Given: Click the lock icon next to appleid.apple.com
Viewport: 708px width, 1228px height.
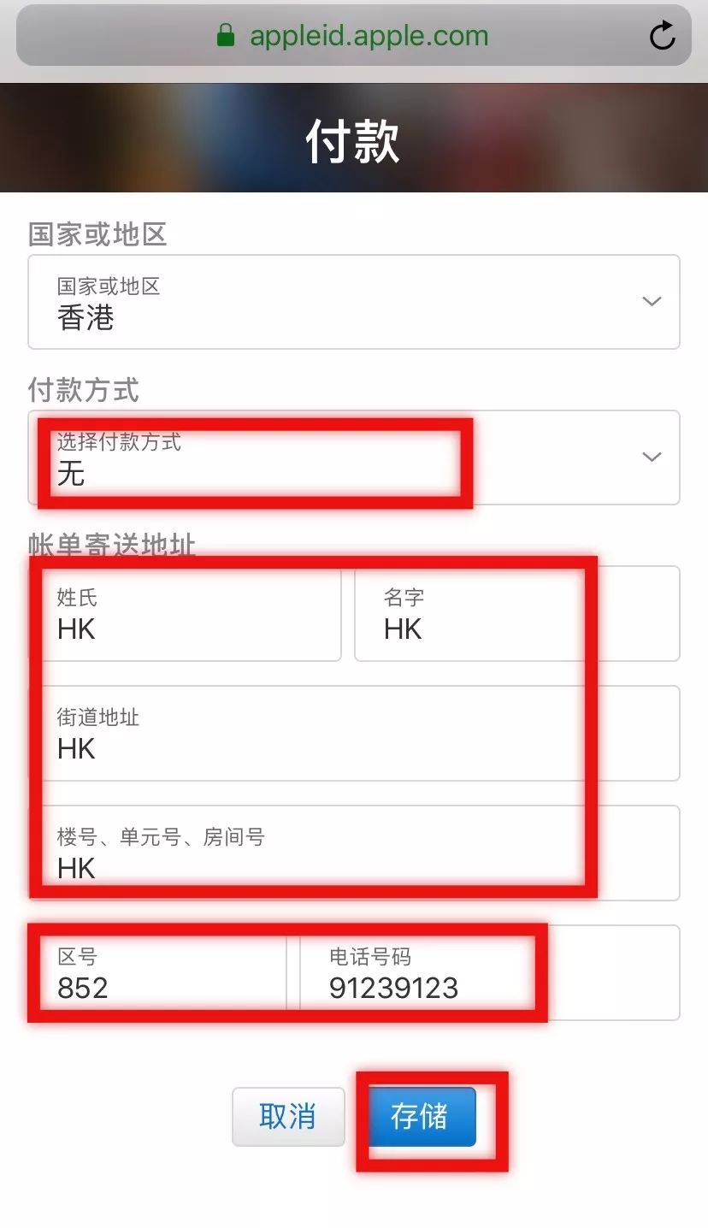Looking at the screenshot, I should point(225,35).
